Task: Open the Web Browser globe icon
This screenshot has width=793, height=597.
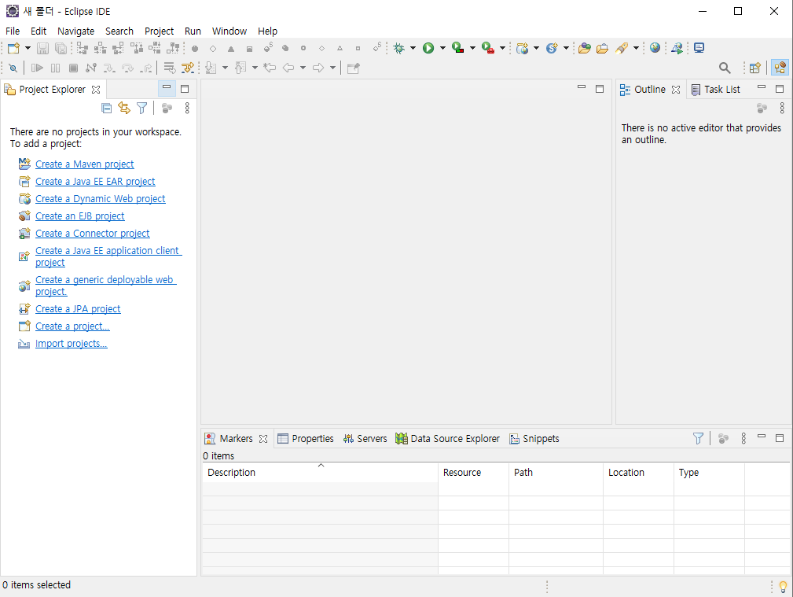Action: pos(655,48)
